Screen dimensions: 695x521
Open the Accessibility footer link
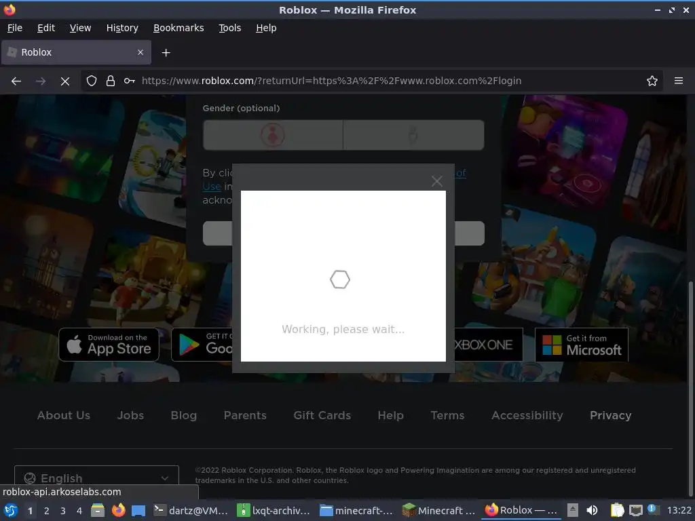(527, 416)
